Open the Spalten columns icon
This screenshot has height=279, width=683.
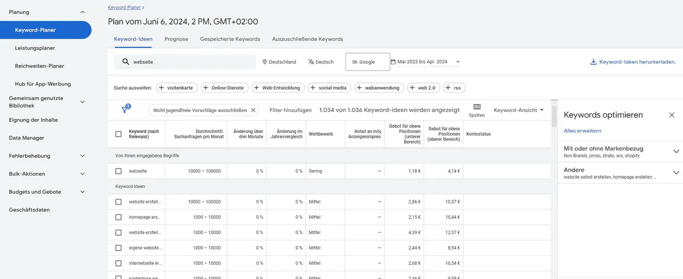click(x=477, y=107)
